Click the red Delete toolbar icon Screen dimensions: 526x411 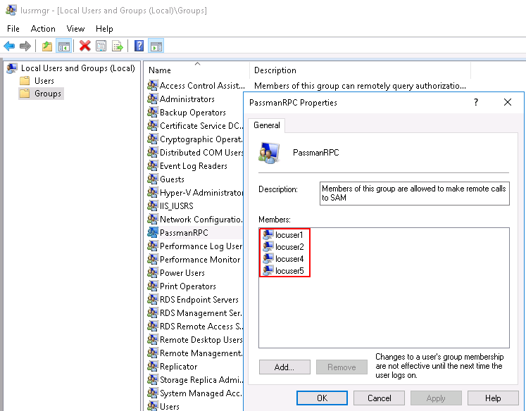85,46
